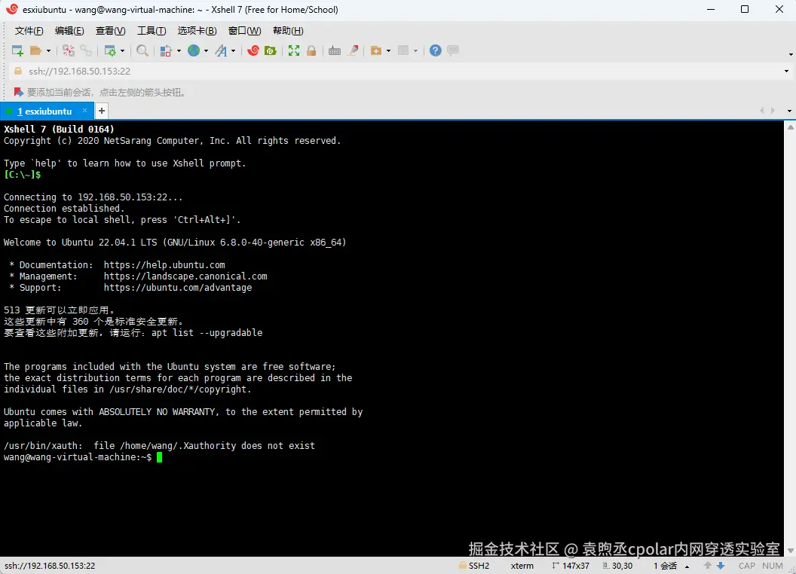Click the tab strip scroll right arrow
Screen dimensions: 796x574
(x=773, y=111)
